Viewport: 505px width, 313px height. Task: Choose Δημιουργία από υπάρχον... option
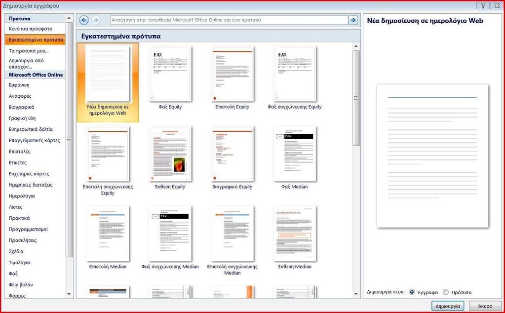click(x=35, y=63)
